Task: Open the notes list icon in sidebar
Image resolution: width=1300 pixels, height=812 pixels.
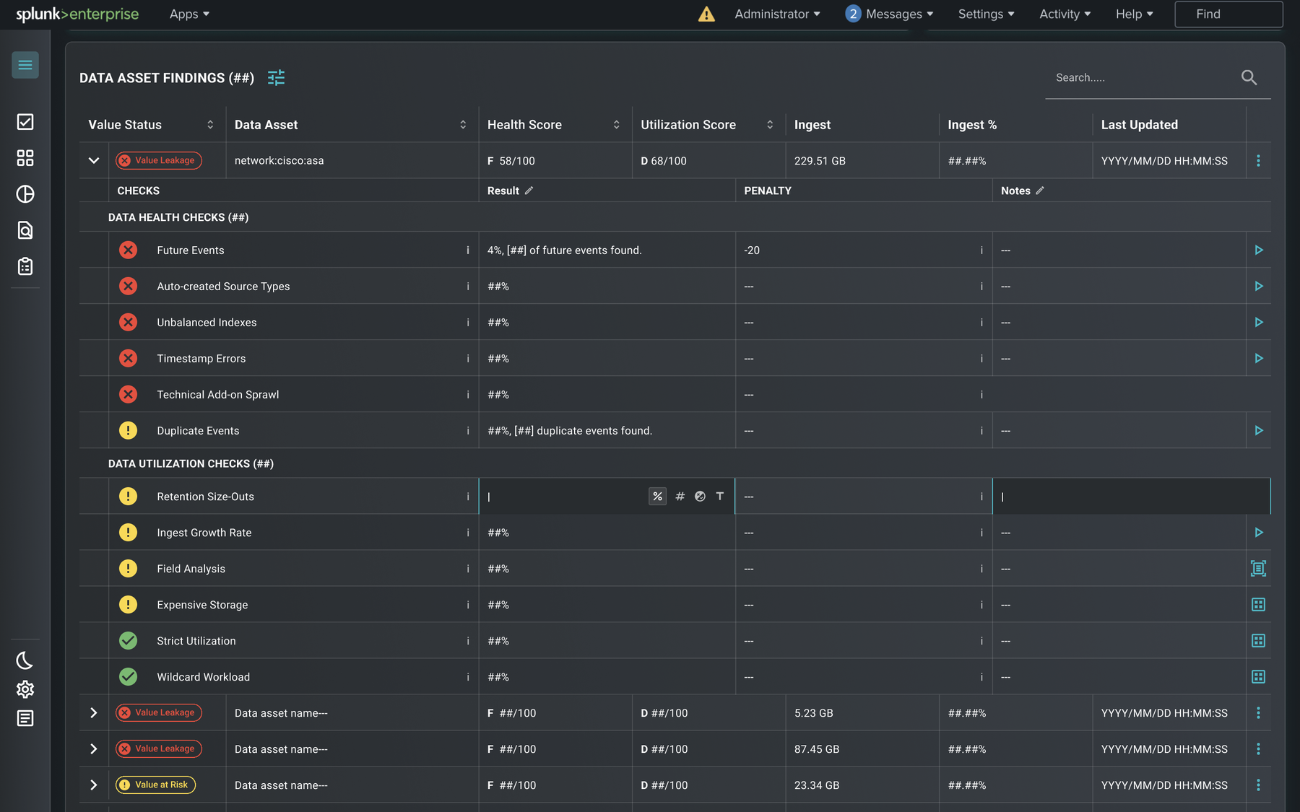Action: click(x=25, y=718)
